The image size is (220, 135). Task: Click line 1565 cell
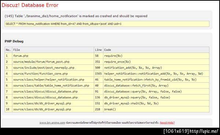tap(99, 74)
